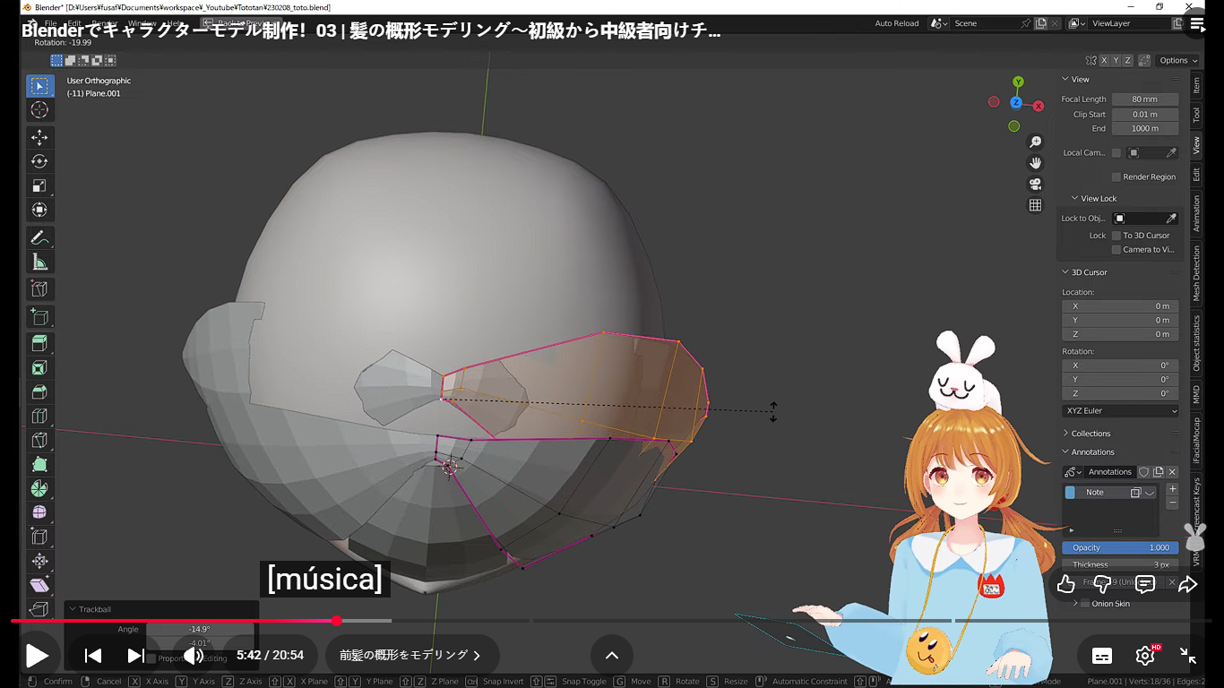Toggle subtitles/closed captions
This screenshot has width=1224, height=688.
click(1102, 656)
